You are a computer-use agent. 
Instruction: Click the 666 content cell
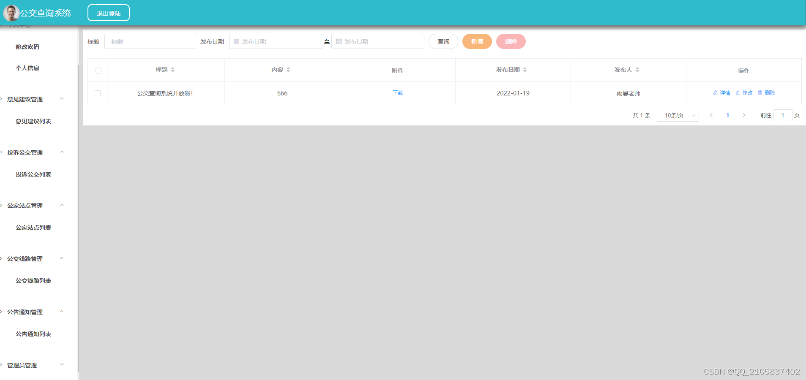[x=282, y=93]
